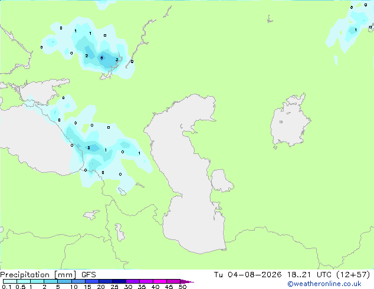Click the '0.5' legend scale label
This screenshot has width=374, height=289.
click(x=21, y=287)
